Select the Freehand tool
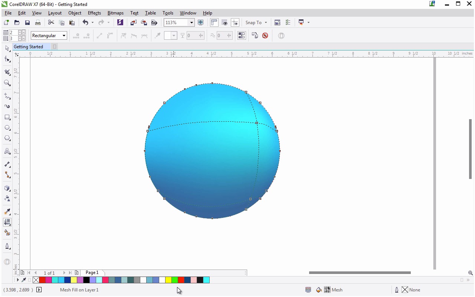This screenshot has width=475, height=297. [x=7, y=96]
